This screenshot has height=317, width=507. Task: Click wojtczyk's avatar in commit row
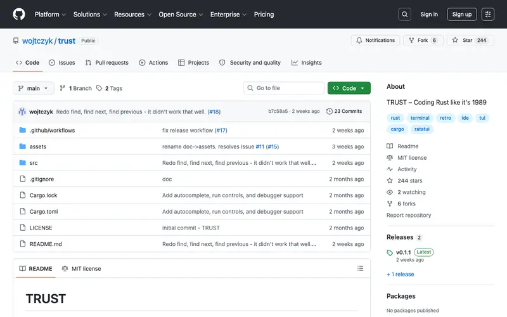[x=22, y=112]
